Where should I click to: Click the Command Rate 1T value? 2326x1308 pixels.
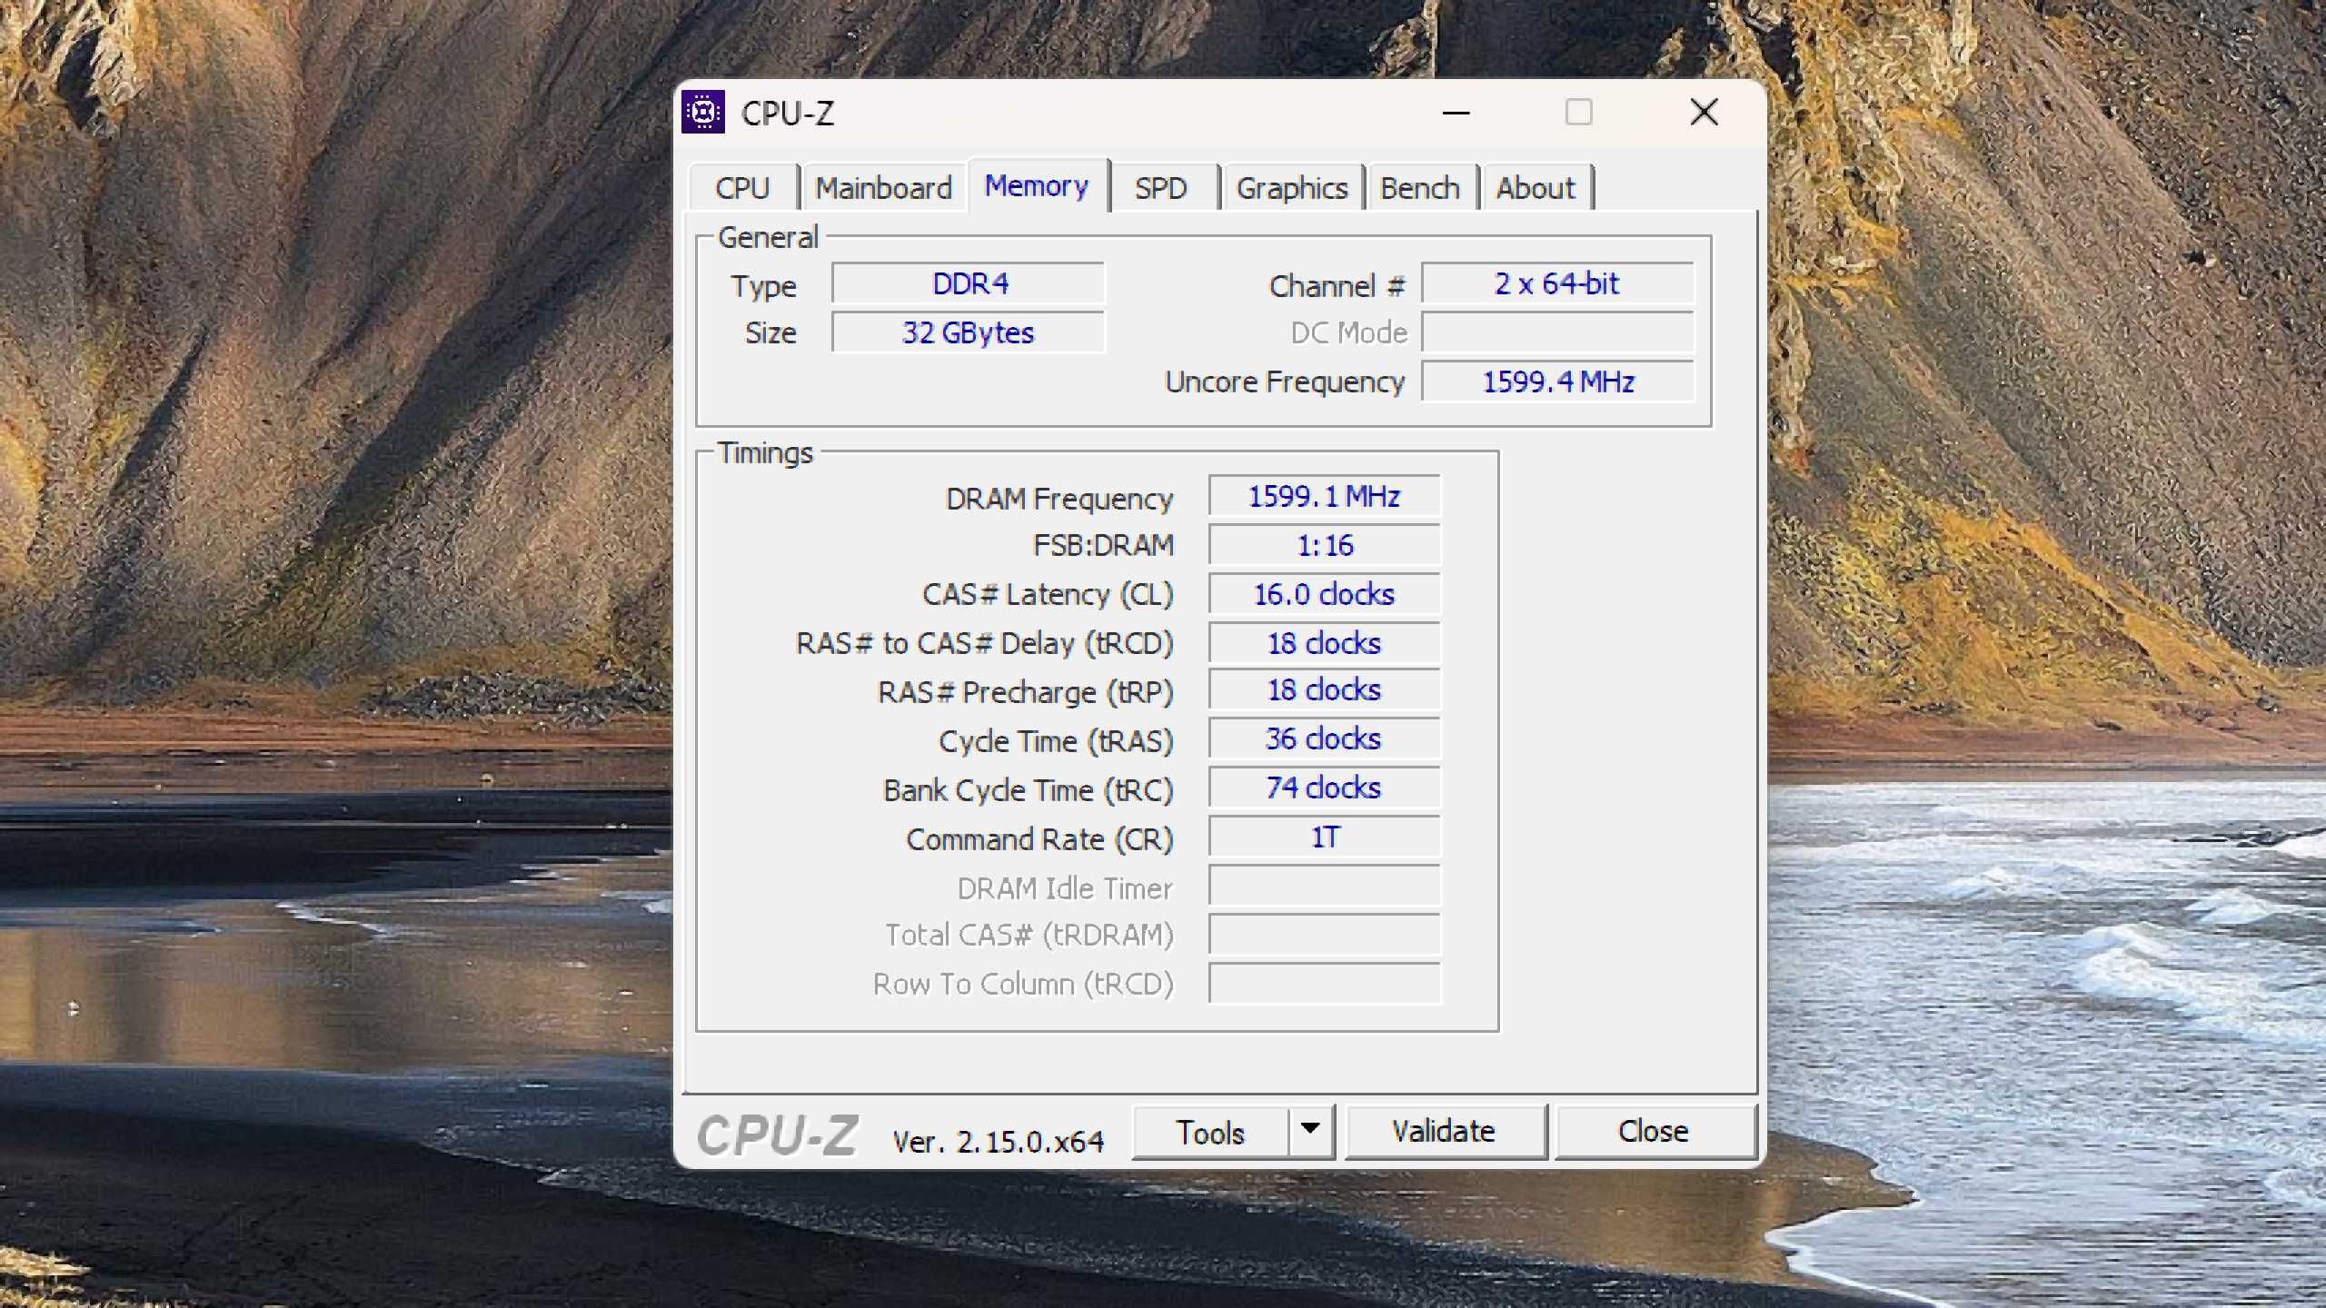(1324, 837)
